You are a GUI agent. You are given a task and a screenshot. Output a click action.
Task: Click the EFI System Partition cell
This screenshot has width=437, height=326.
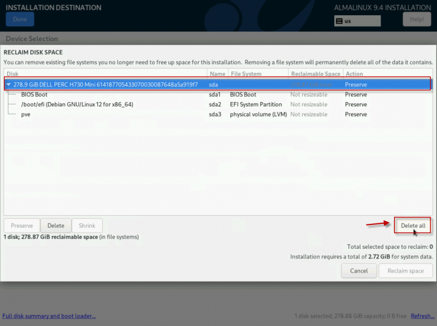coord(256,104)
